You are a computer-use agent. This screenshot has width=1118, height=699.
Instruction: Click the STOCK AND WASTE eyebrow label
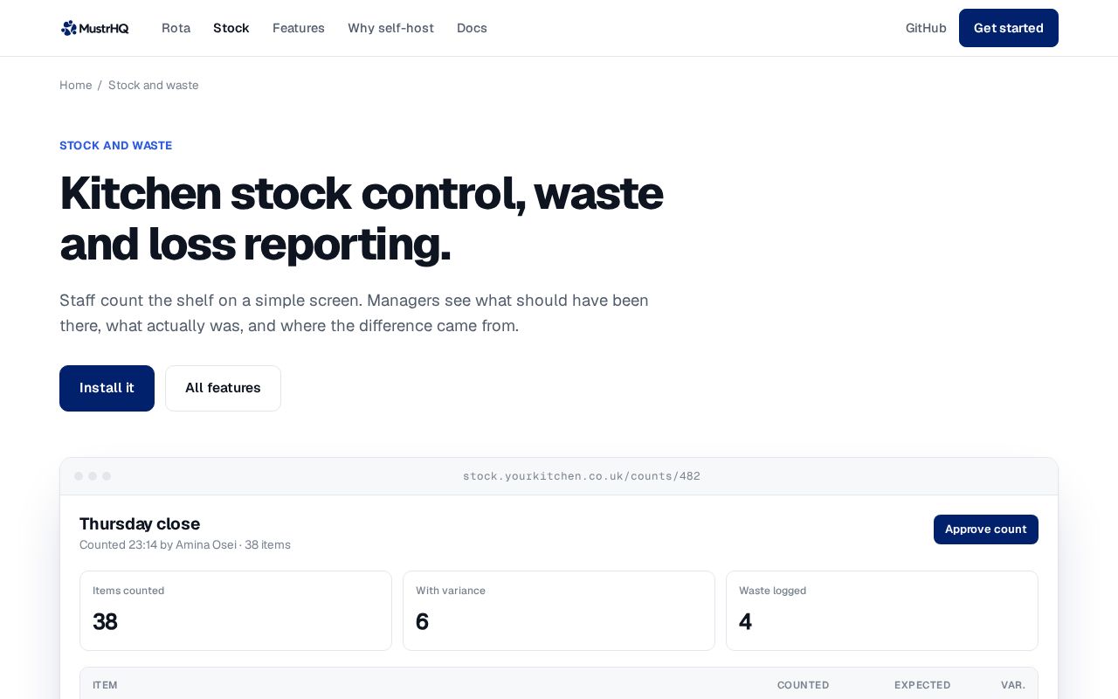click(x=116, y=145)
